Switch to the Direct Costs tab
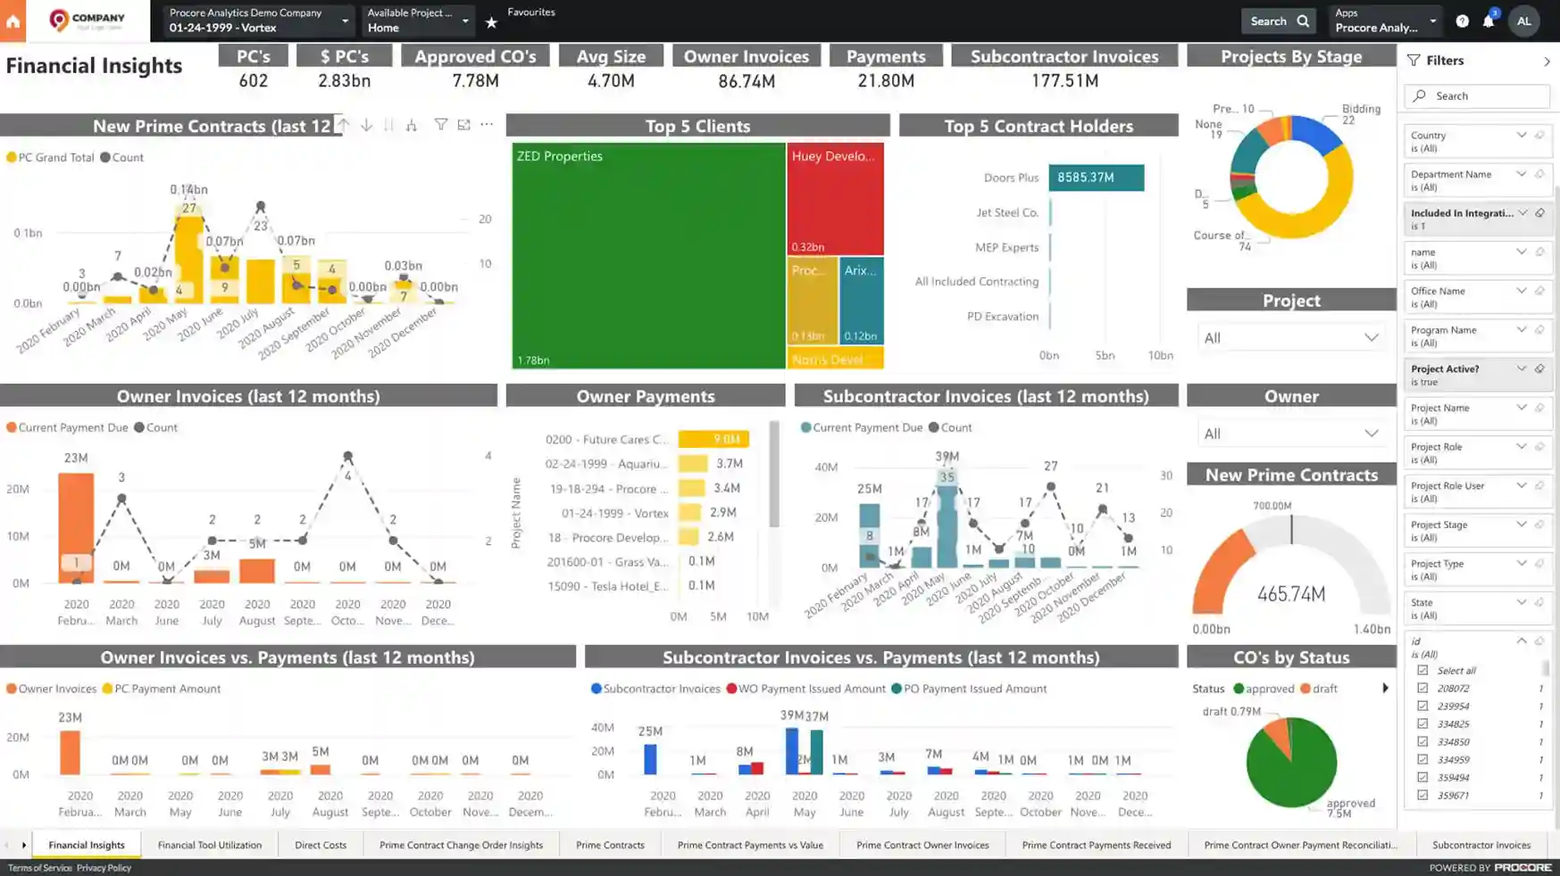The width and height of the screenshot is (1560, 876). click(x=321, y=845)
